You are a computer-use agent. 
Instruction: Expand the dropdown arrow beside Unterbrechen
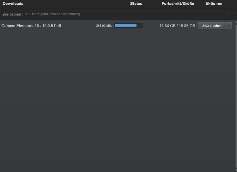point(229,26)
